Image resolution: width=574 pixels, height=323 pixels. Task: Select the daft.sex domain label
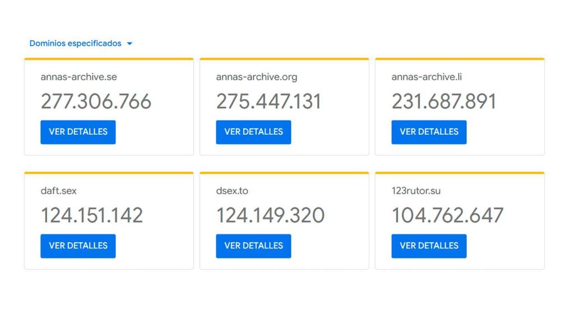click(59, 190)
